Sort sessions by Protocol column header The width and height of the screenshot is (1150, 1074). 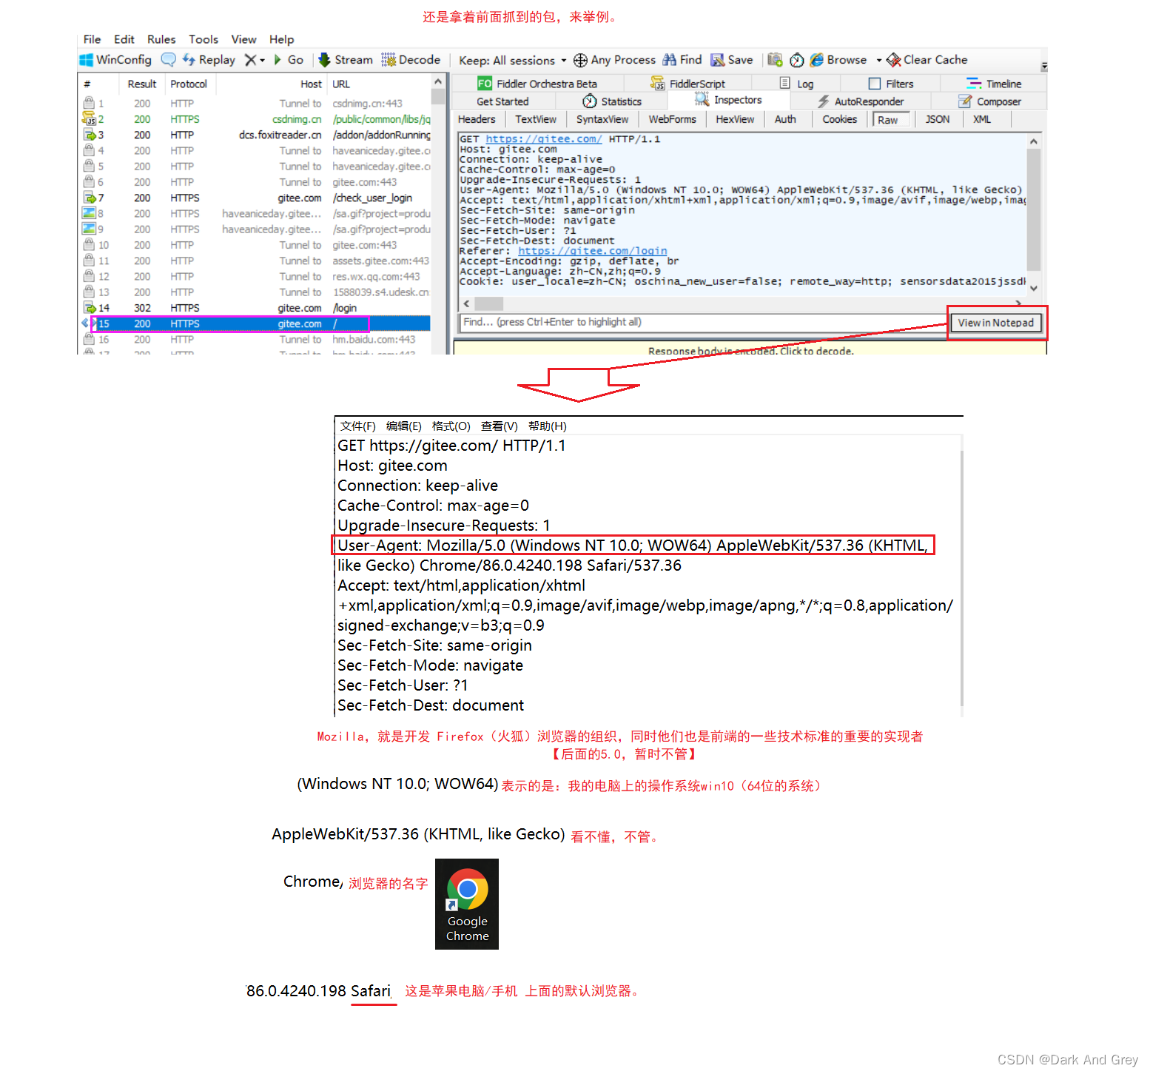coord(189,84)
